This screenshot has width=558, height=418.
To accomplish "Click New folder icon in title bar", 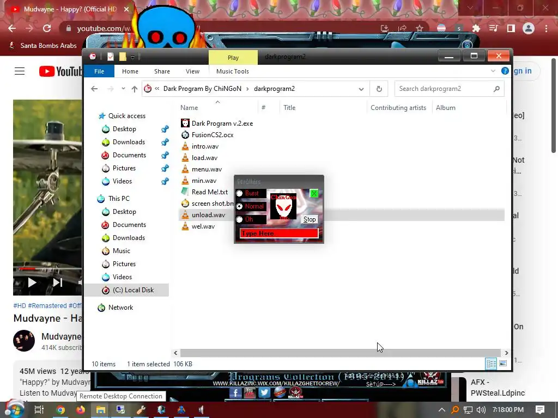I will [123, 57].
